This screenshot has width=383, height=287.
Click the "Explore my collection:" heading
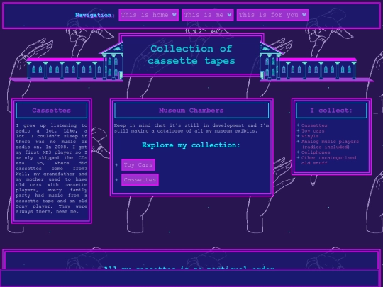click(191, 145)
